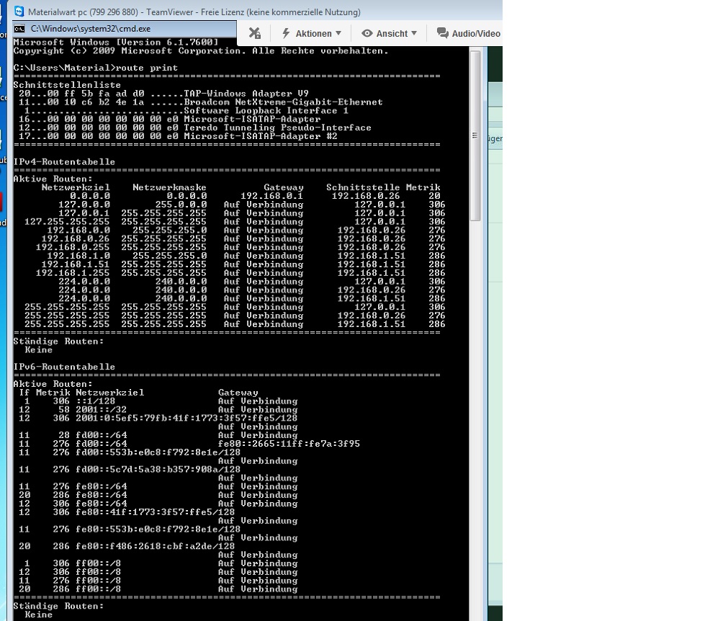Click the C:\Windows\system32\cmd.exe title bar text
The image size is (710, 621).
[x=91, y=29]
